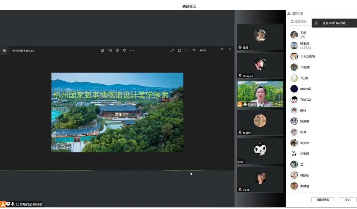Click the trash delete icon in photo viewer
The height and width of the screenshot is (209, 357).
tap(117, 50)
